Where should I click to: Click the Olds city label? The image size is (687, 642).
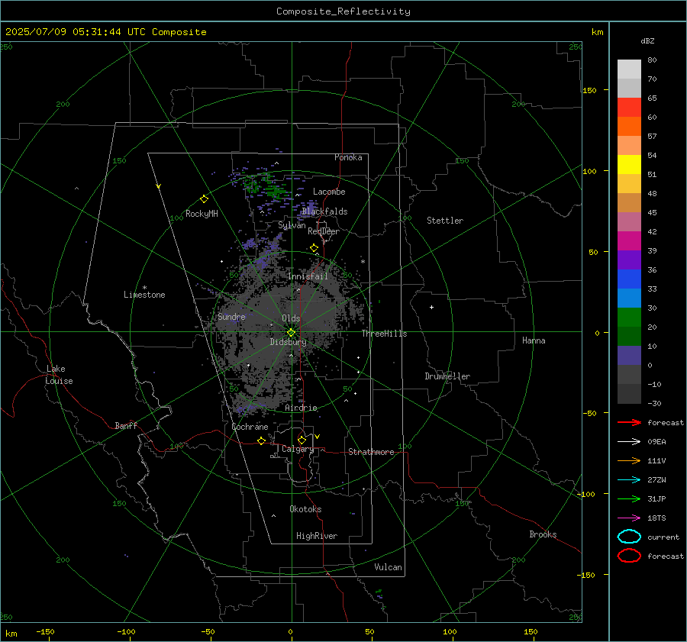point(291,318)
